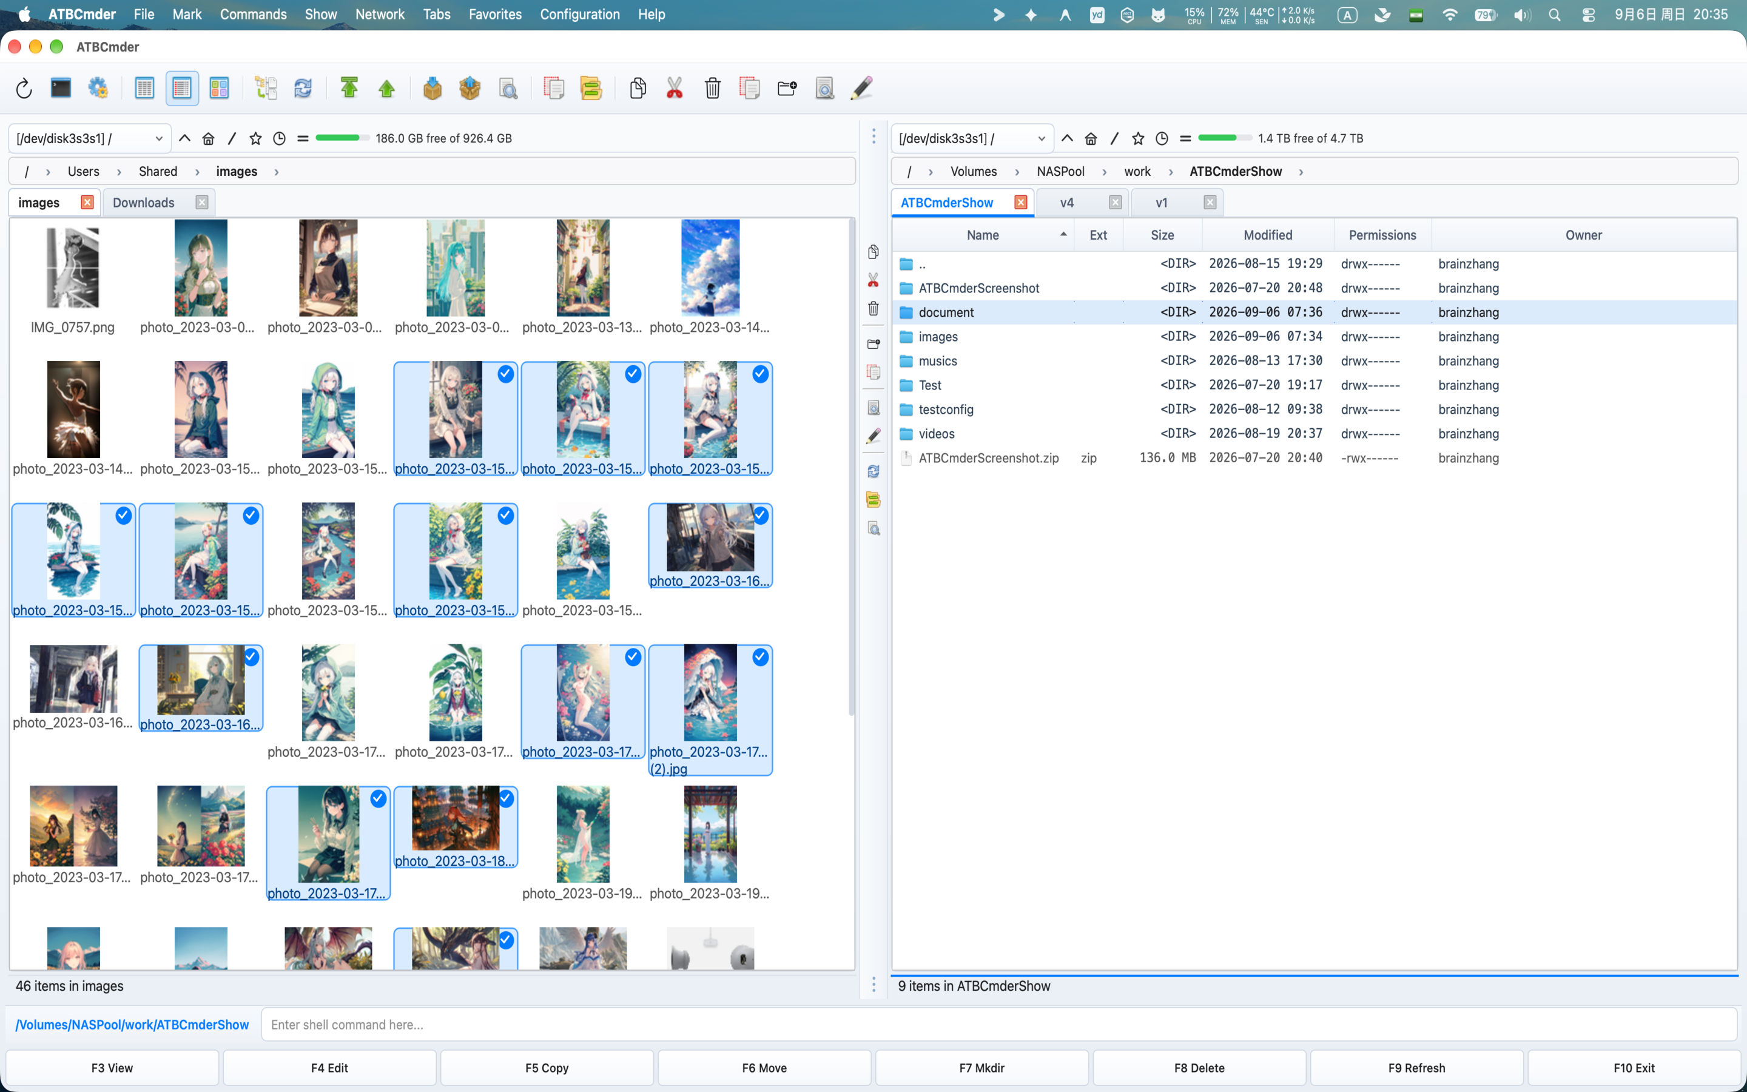Close the Downloads tab
This screenshot has height=1092, width=1747.
click(x=202, y=203)
